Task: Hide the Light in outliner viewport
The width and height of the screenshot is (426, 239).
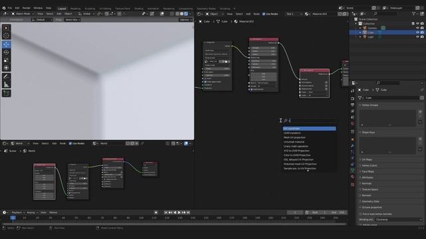Action: coord(417,37)
